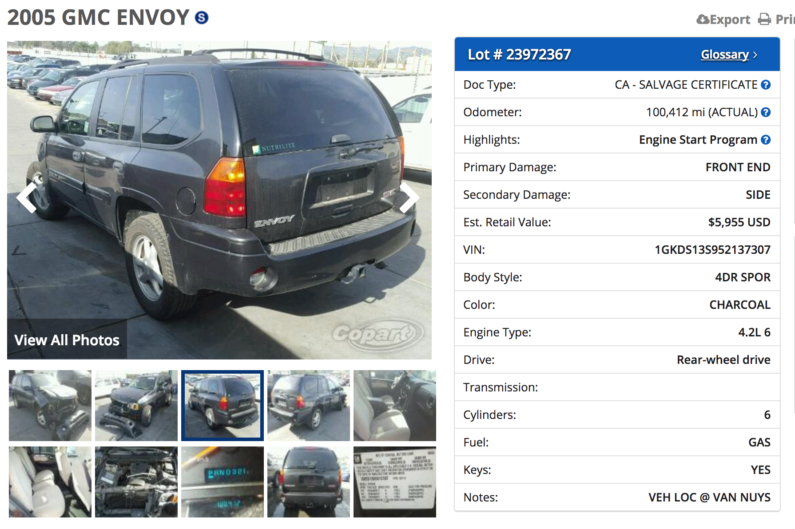Click the Export cloud icon
Image resolution: width=795 pixels, height=529 pixels.
click(703, 19)
